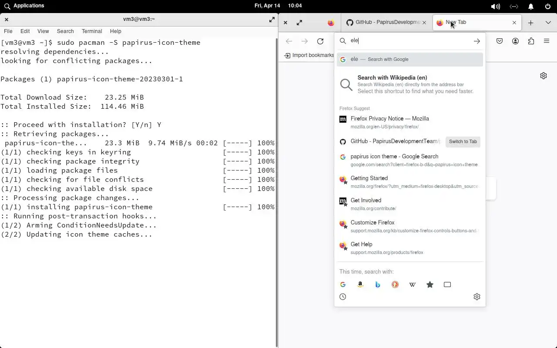
Task: Search this time with Bing icon
Action: tap(378, 284)
